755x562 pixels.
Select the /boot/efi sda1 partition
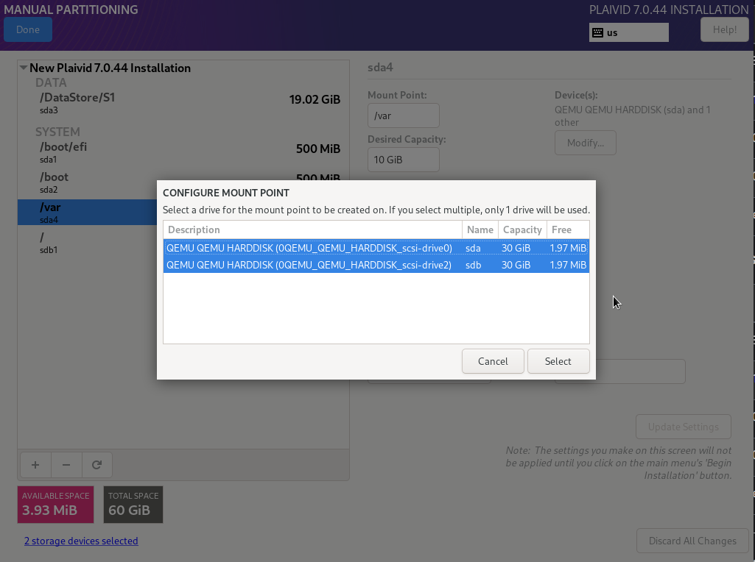point(183,152)
